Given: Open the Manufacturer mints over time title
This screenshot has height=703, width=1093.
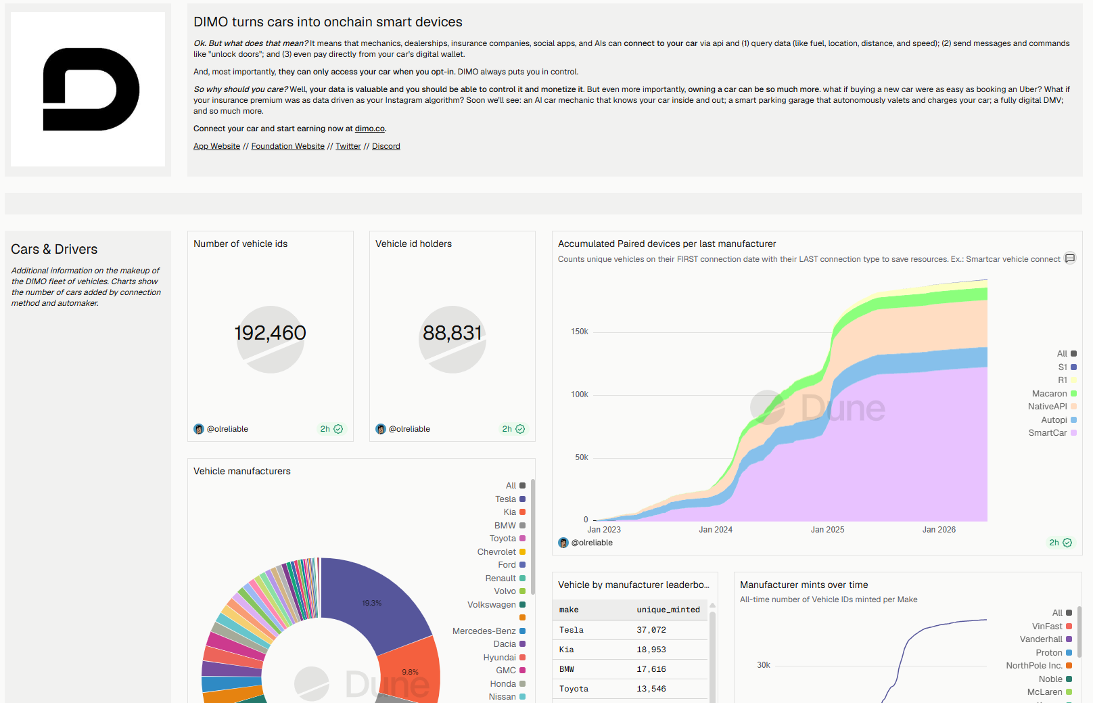Looking at the screenshot, I should [x=804, y=585].
